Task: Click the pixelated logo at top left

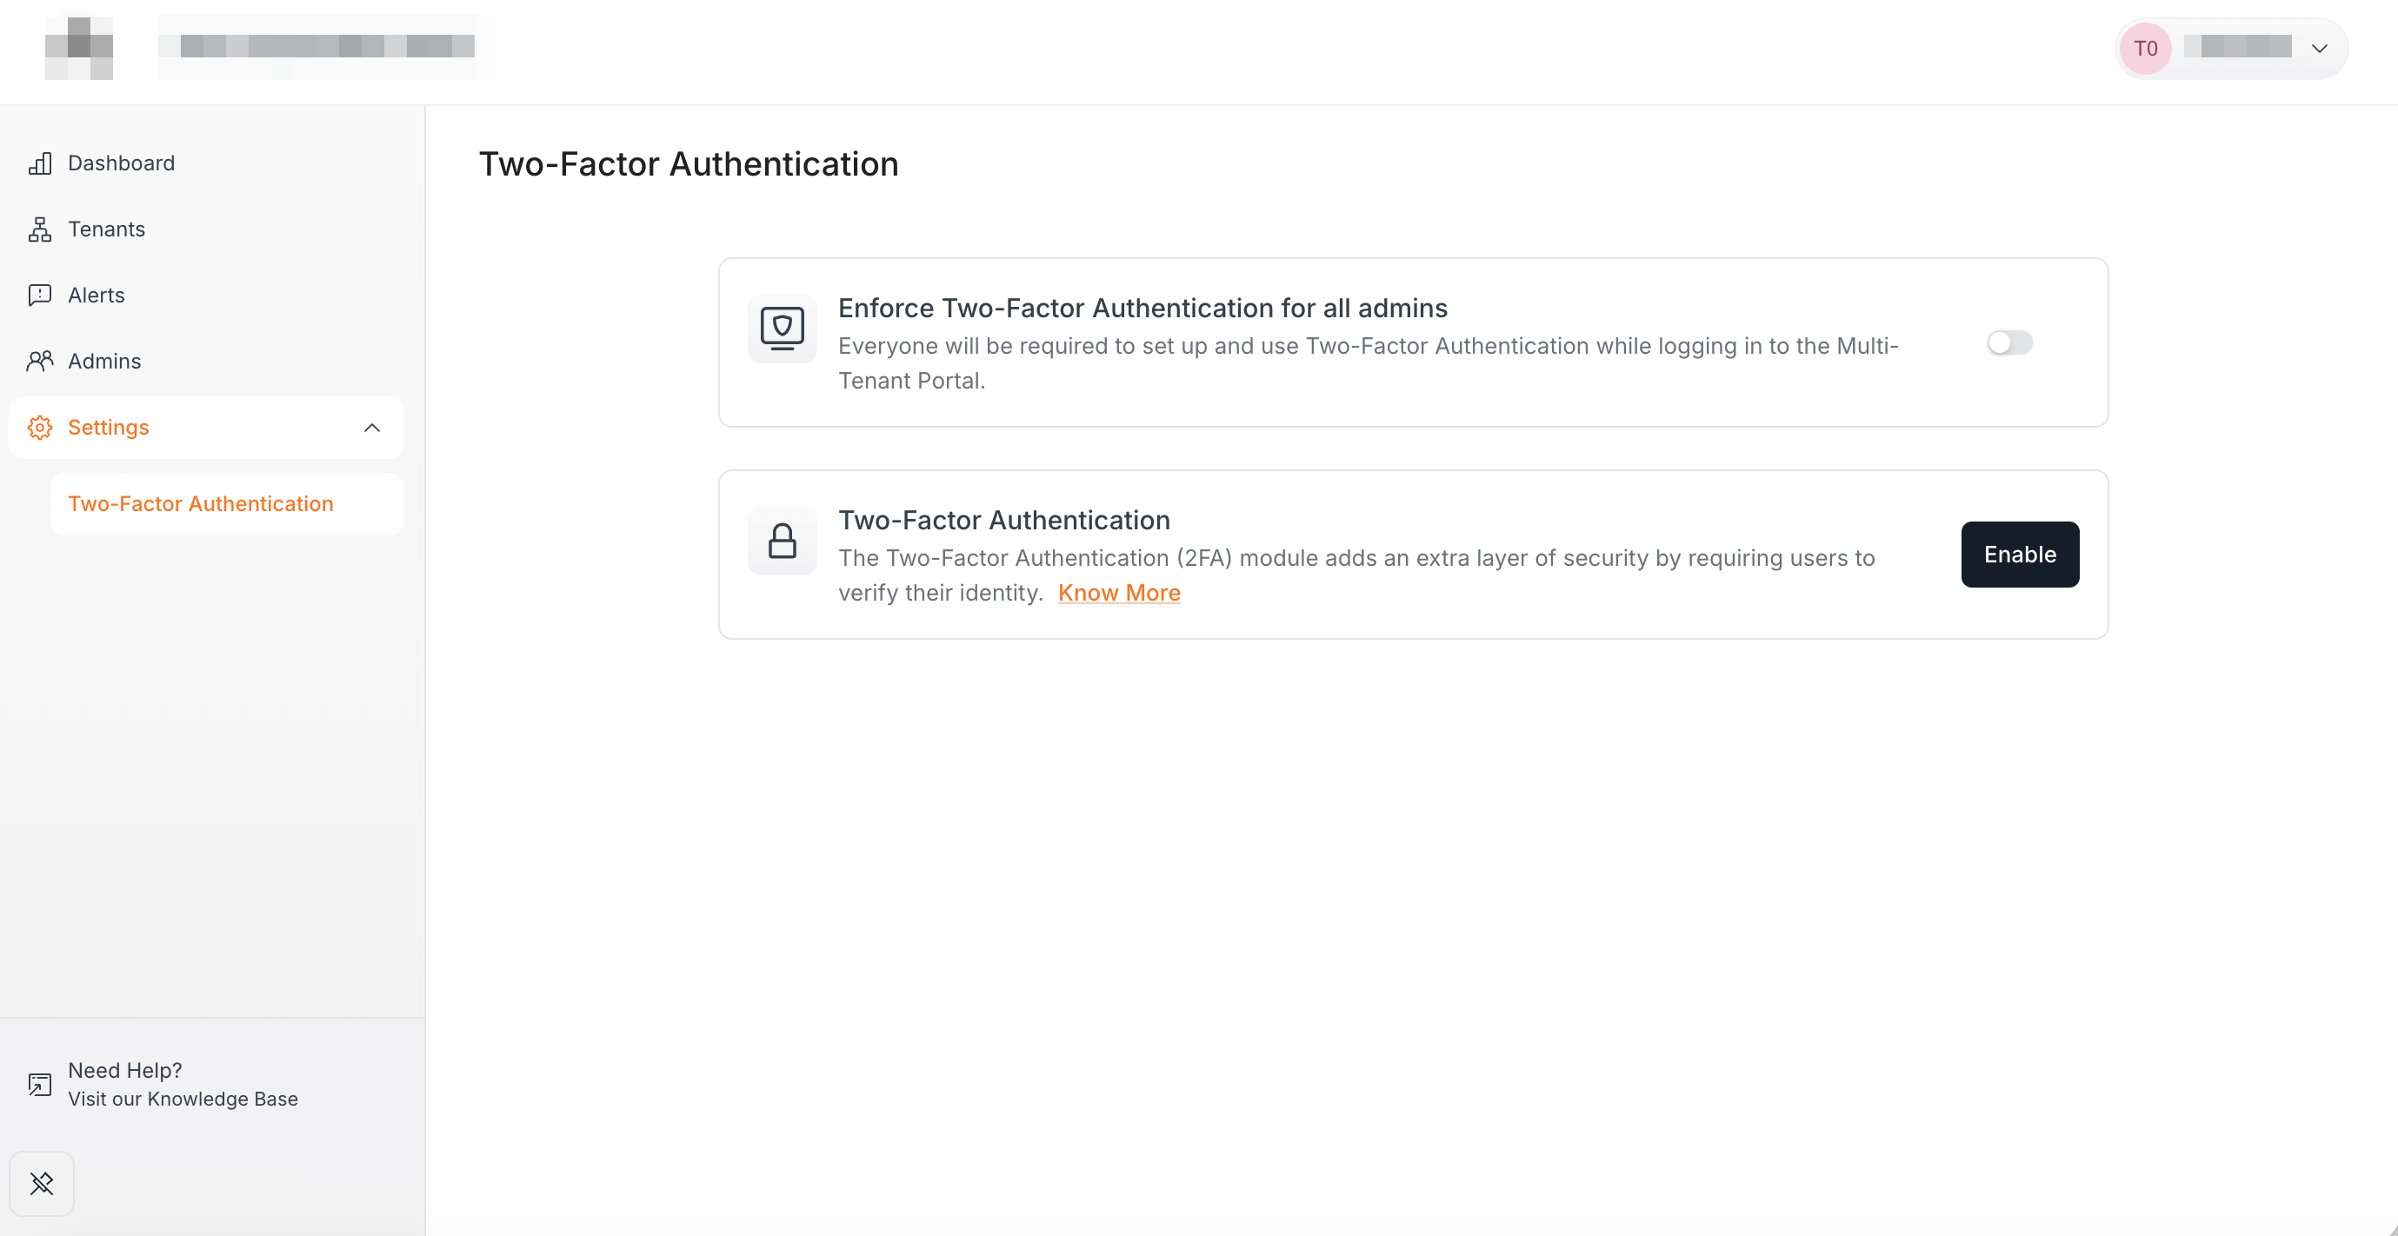Action: [79, 48]
